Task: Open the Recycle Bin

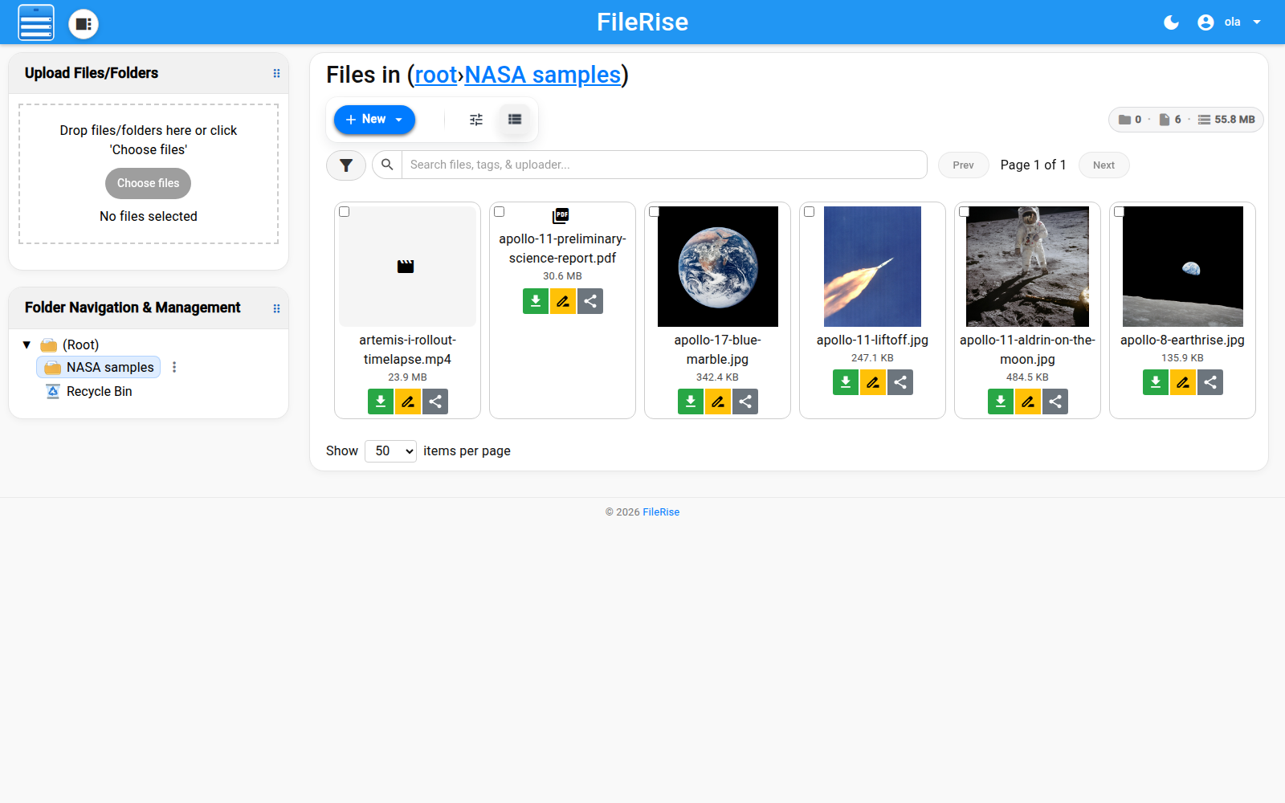Action: click(x=89, y=391)
